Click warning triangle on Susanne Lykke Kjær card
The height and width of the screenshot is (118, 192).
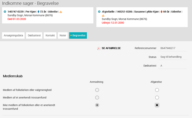[x=103, y=16]
